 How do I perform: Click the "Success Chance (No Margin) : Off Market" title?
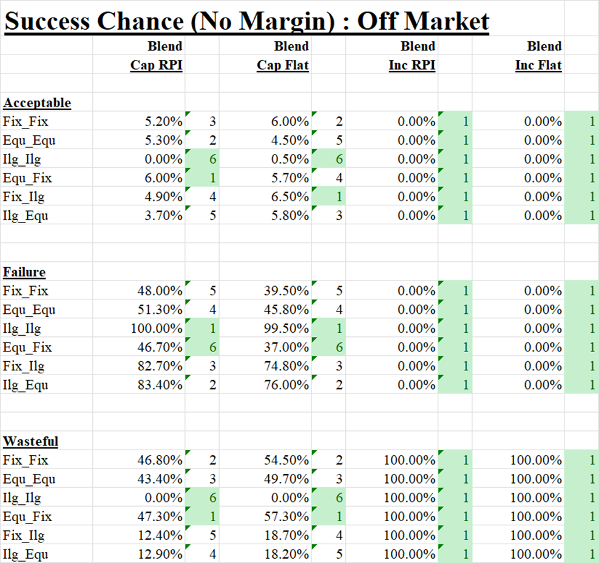(246, 22)
